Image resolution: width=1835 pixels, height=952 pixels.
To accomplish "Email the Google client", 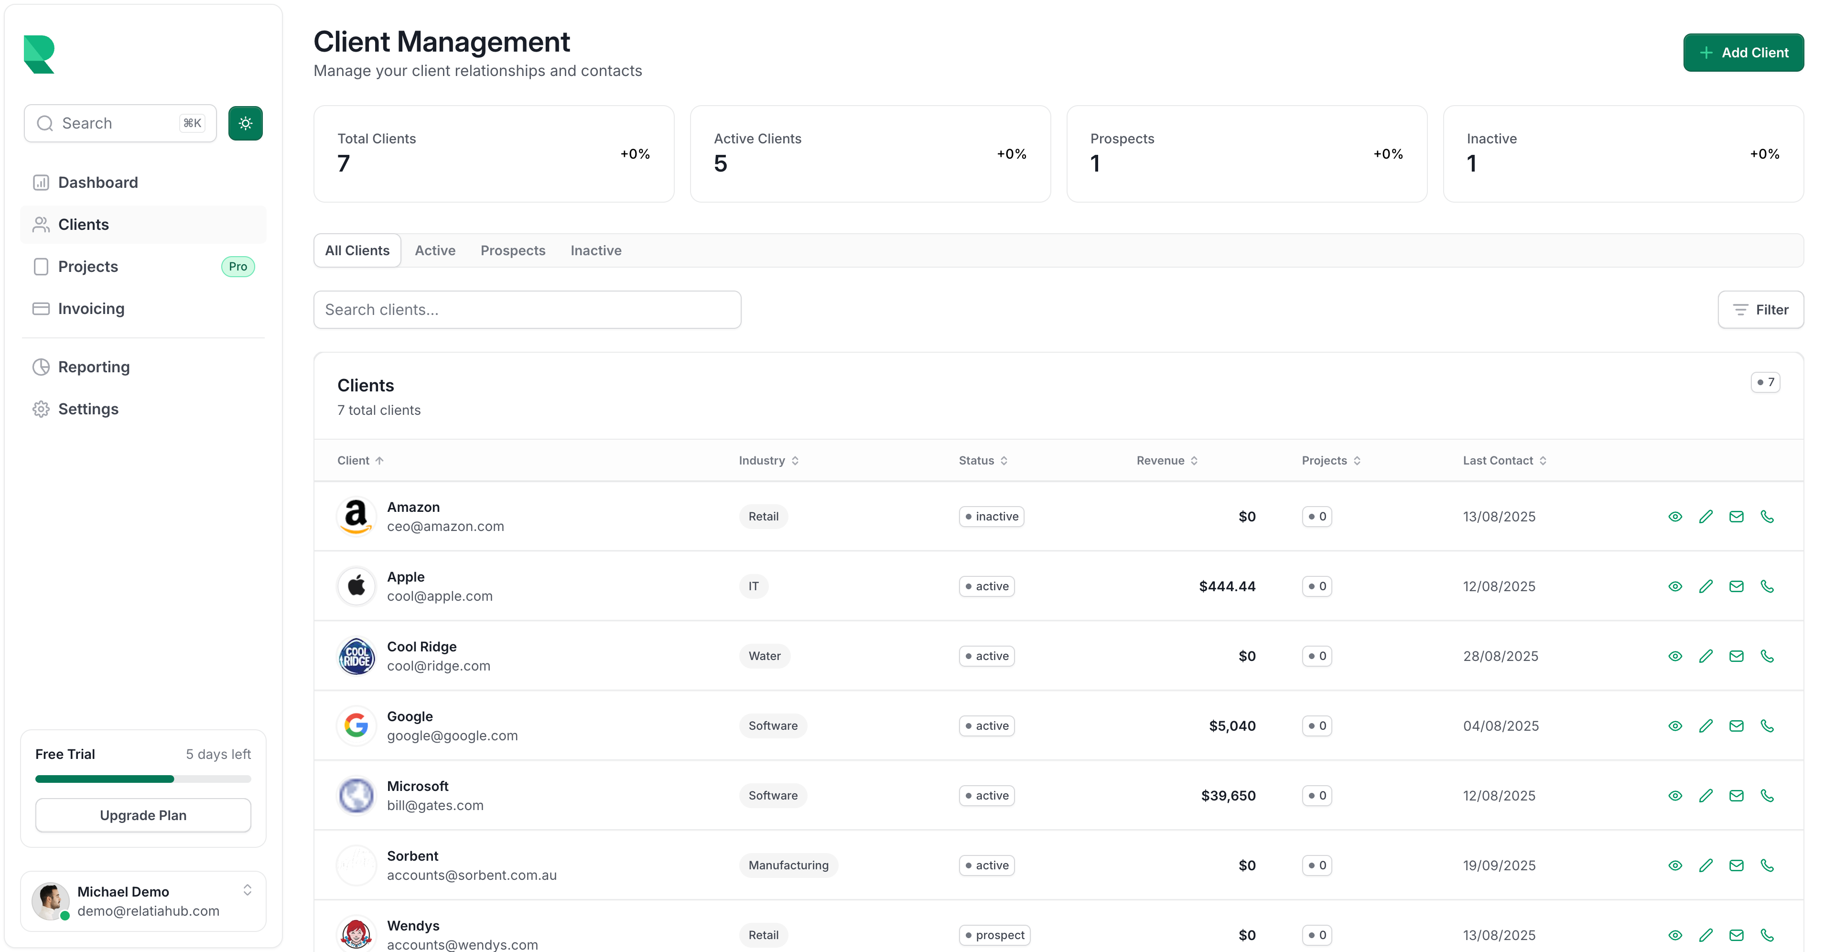I will [1737, 726].
